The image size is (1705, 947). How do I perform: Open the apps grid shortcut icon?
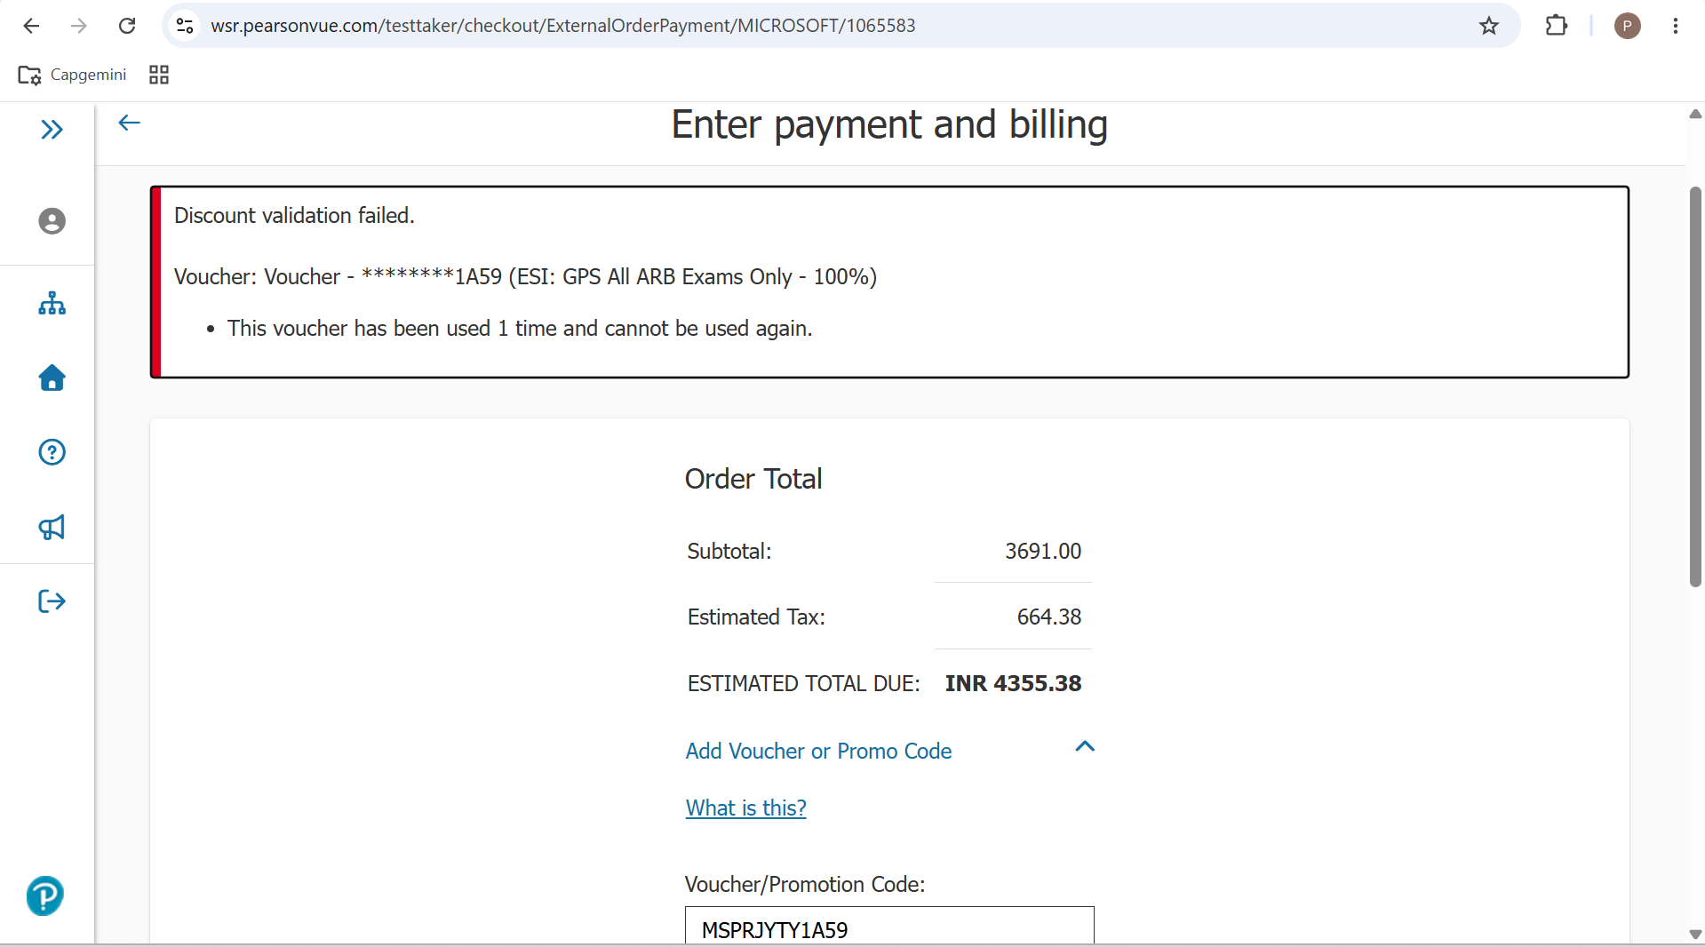159,75
